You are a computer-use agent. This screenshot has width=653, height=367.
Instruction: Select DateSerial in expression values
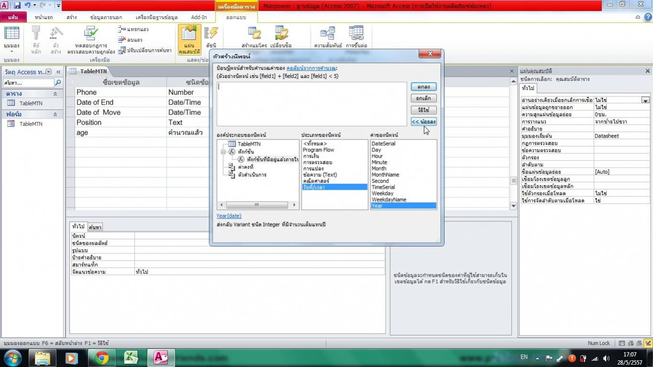[x=383, y=144]
